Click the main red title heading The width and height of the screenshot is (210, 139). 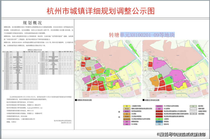105,11
